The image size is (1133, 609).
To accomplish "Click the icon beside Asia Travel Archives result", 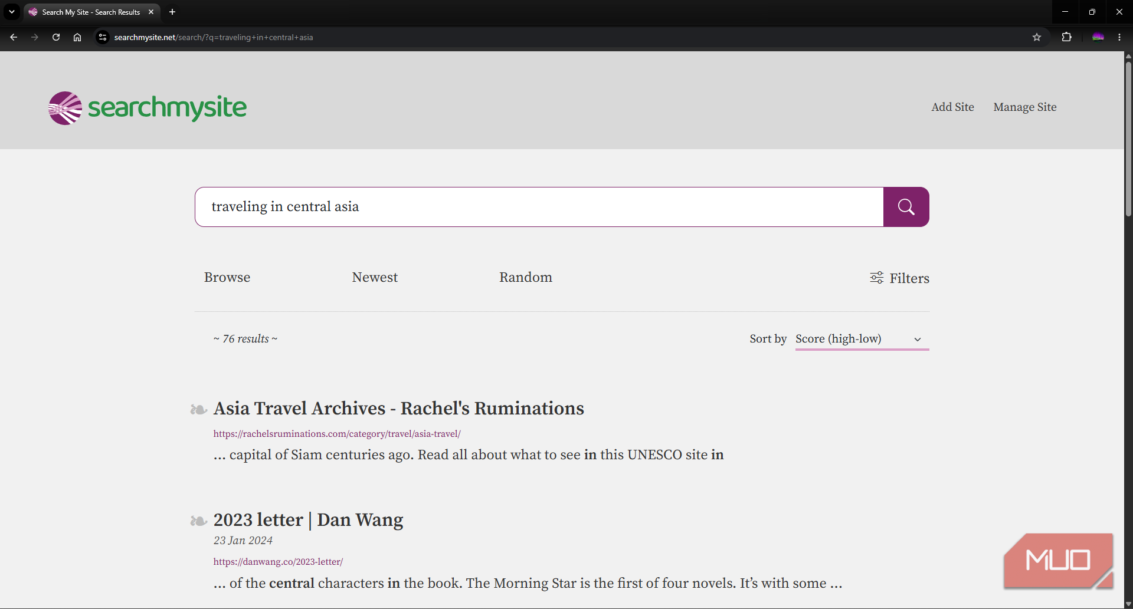I will 199,409.
